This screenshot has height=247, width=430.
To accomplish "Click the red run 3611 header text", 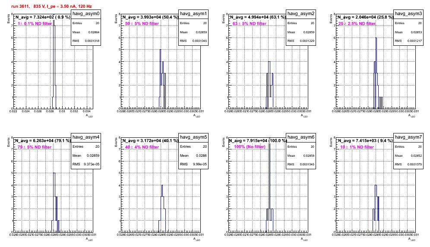I will click(51, 6).
